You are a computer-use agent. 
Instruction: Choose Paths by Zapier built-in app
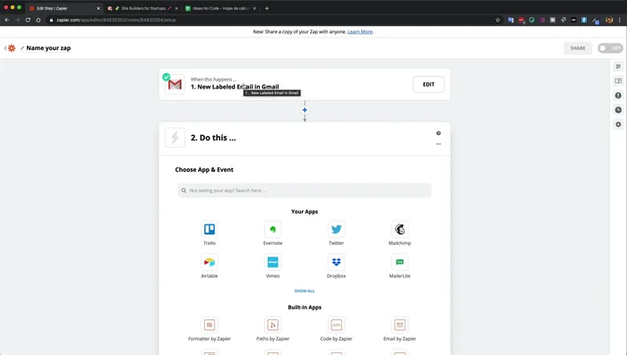272,325
